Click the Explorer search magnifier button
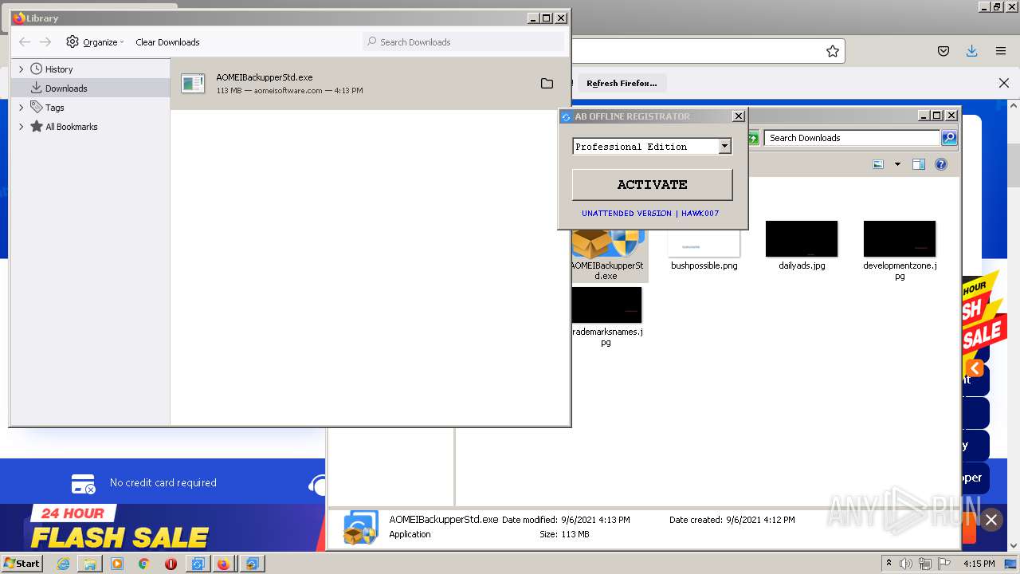1020x574 pixels. tap(948, 138)
